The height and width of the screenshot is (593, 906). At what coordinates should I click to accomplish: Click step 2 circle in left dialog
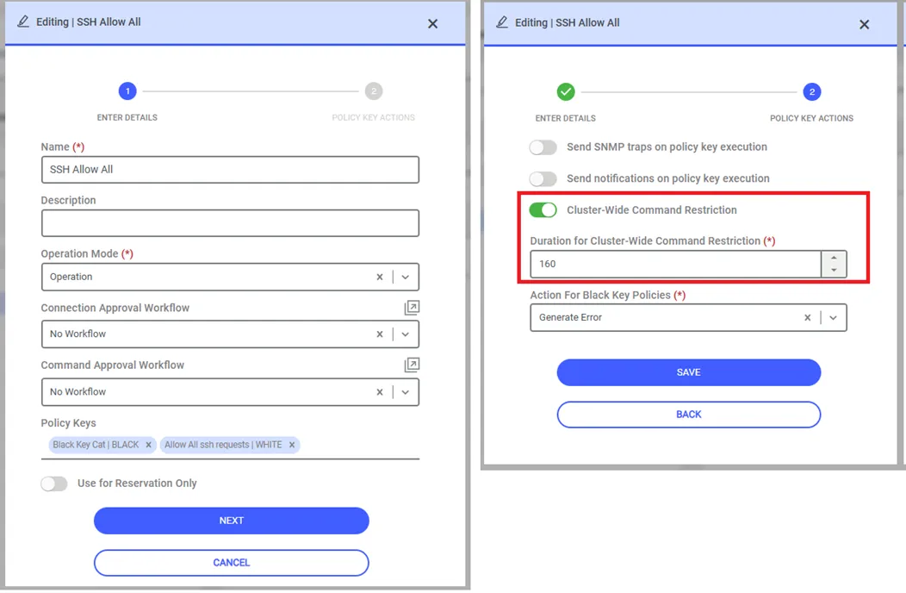point(374,91)
